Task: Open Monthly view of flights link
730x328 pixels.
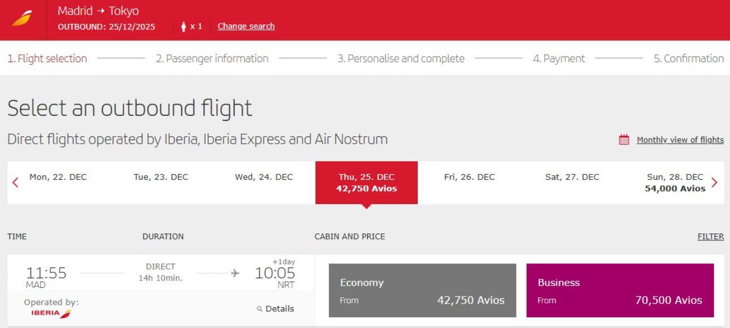Action: click(680, 140)
